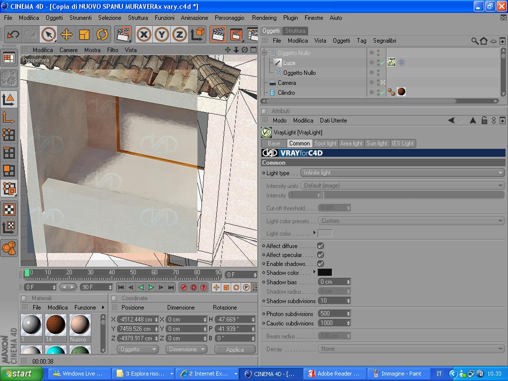Switch to the Spot light tab
The height and width of the screenshot is (381, 508).
coord(325,143)
